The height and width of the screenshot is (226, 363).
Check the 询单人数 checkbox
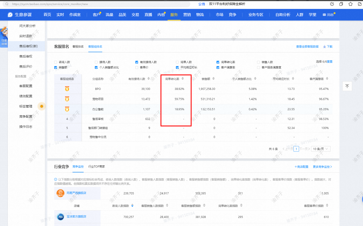pos(177,62)
